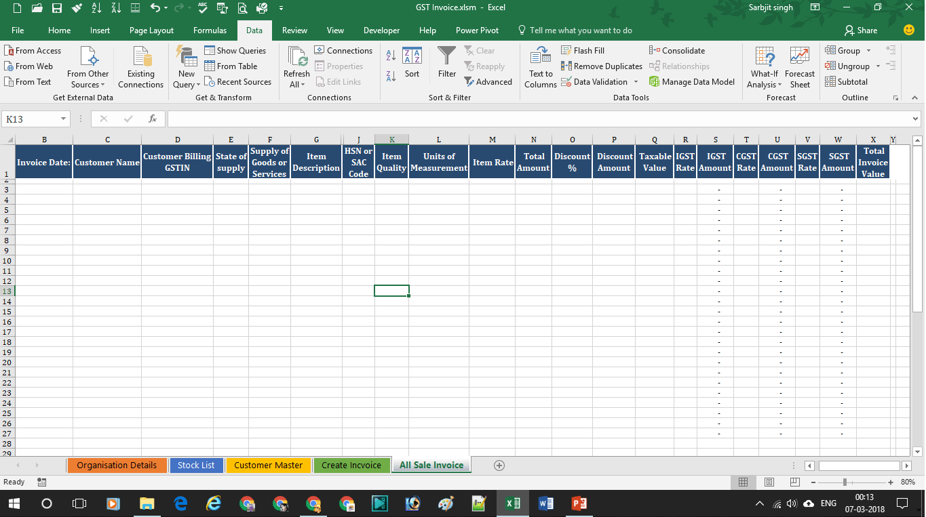This screenshot has height=517, width=926.
Task: Sort A to Z ascending
Action: [391, 56]
